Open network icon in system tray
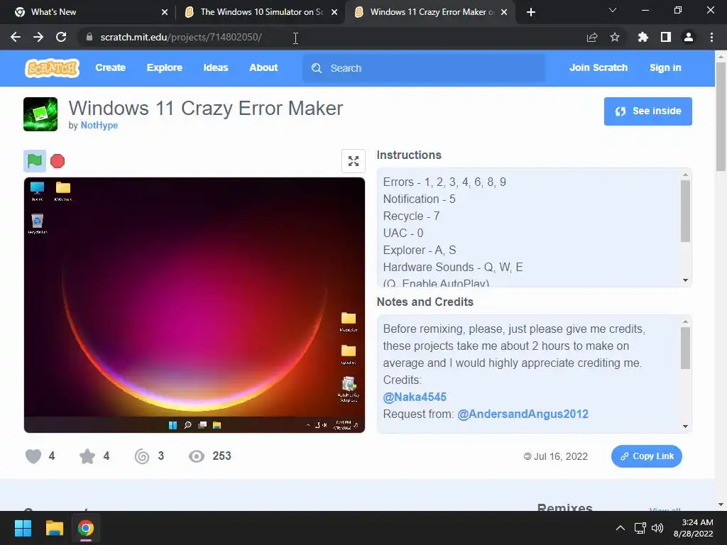 coord(640,528)
